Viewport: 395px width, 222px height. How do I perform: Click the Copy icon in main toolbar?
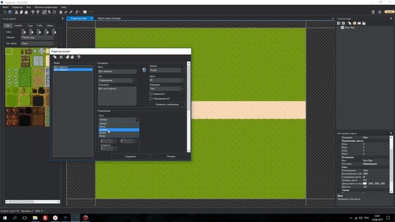click(21, 12)
